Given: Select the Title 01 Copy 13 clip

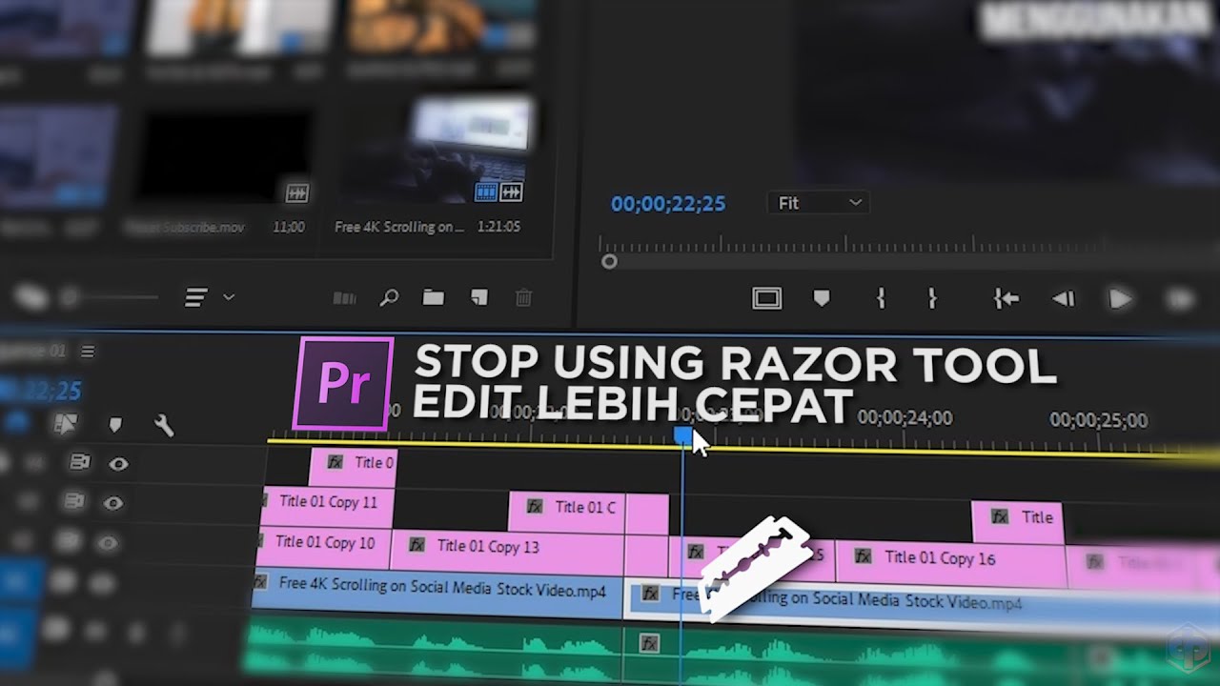Looking at the screenshot, I should [x=507, y=552].
